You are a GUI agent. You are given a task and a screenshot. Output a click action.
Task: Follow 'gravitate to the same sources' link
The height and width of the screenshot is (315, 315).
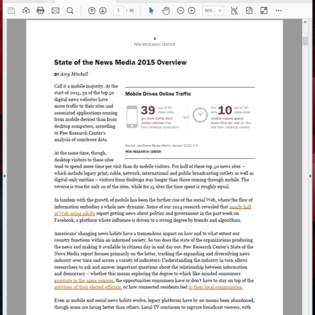(x=84, y=280)
